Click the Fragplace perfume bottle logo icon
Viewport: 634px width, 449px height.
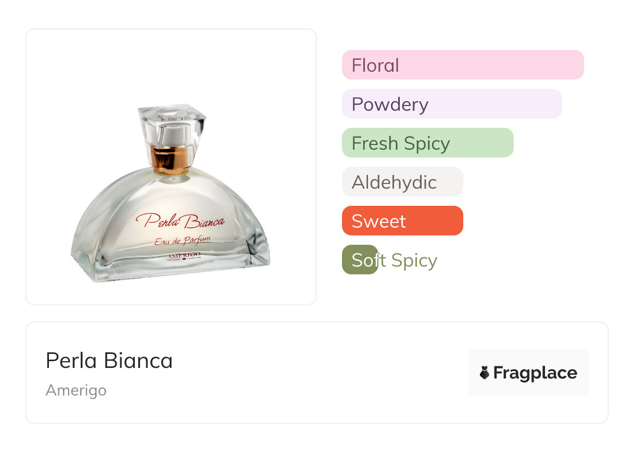tap(485, 373)
